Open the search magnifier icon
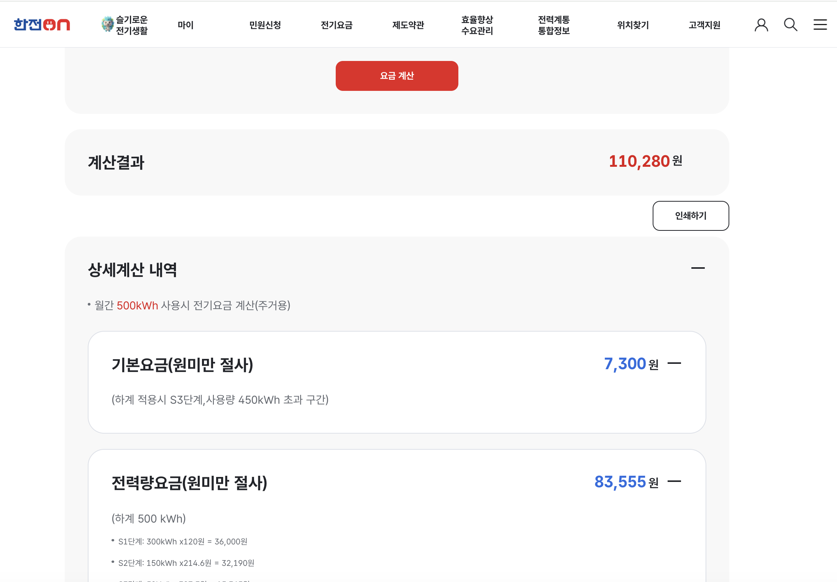Screen dimensions: 837x582 coord(791,25)
